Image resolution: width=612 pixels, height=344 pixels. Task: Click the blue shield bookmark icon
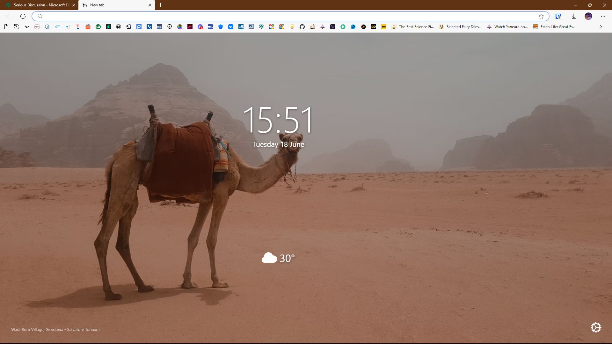[221, 27]
